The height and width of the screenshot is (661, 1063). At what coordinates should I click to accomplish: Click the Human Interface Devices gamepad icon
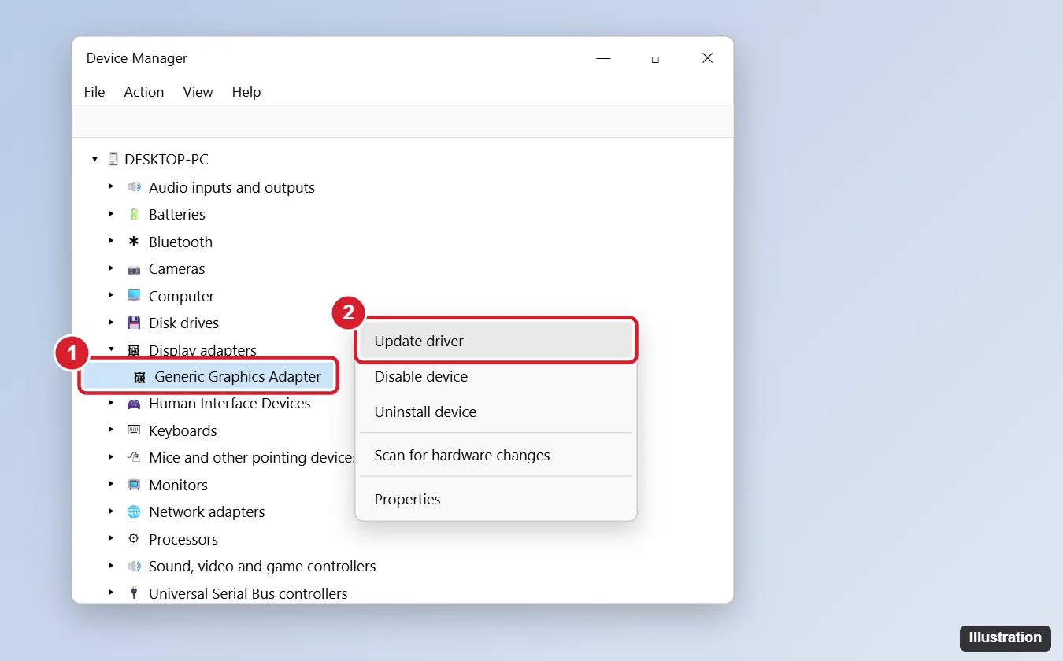(x=134, y=404)
